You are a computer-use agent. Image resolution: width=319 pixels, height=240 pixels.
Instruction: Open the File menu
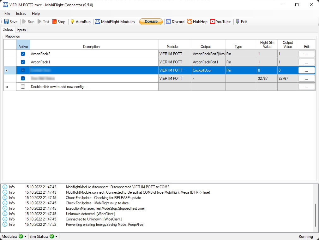[x=7, y=14]
